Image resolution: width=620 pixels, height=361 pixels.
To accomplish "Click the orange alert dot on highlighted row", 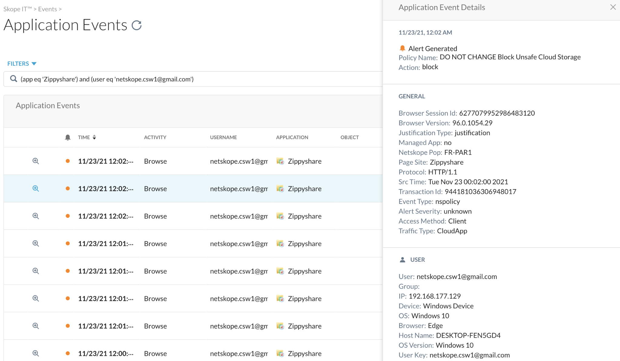I will point(68,189).
